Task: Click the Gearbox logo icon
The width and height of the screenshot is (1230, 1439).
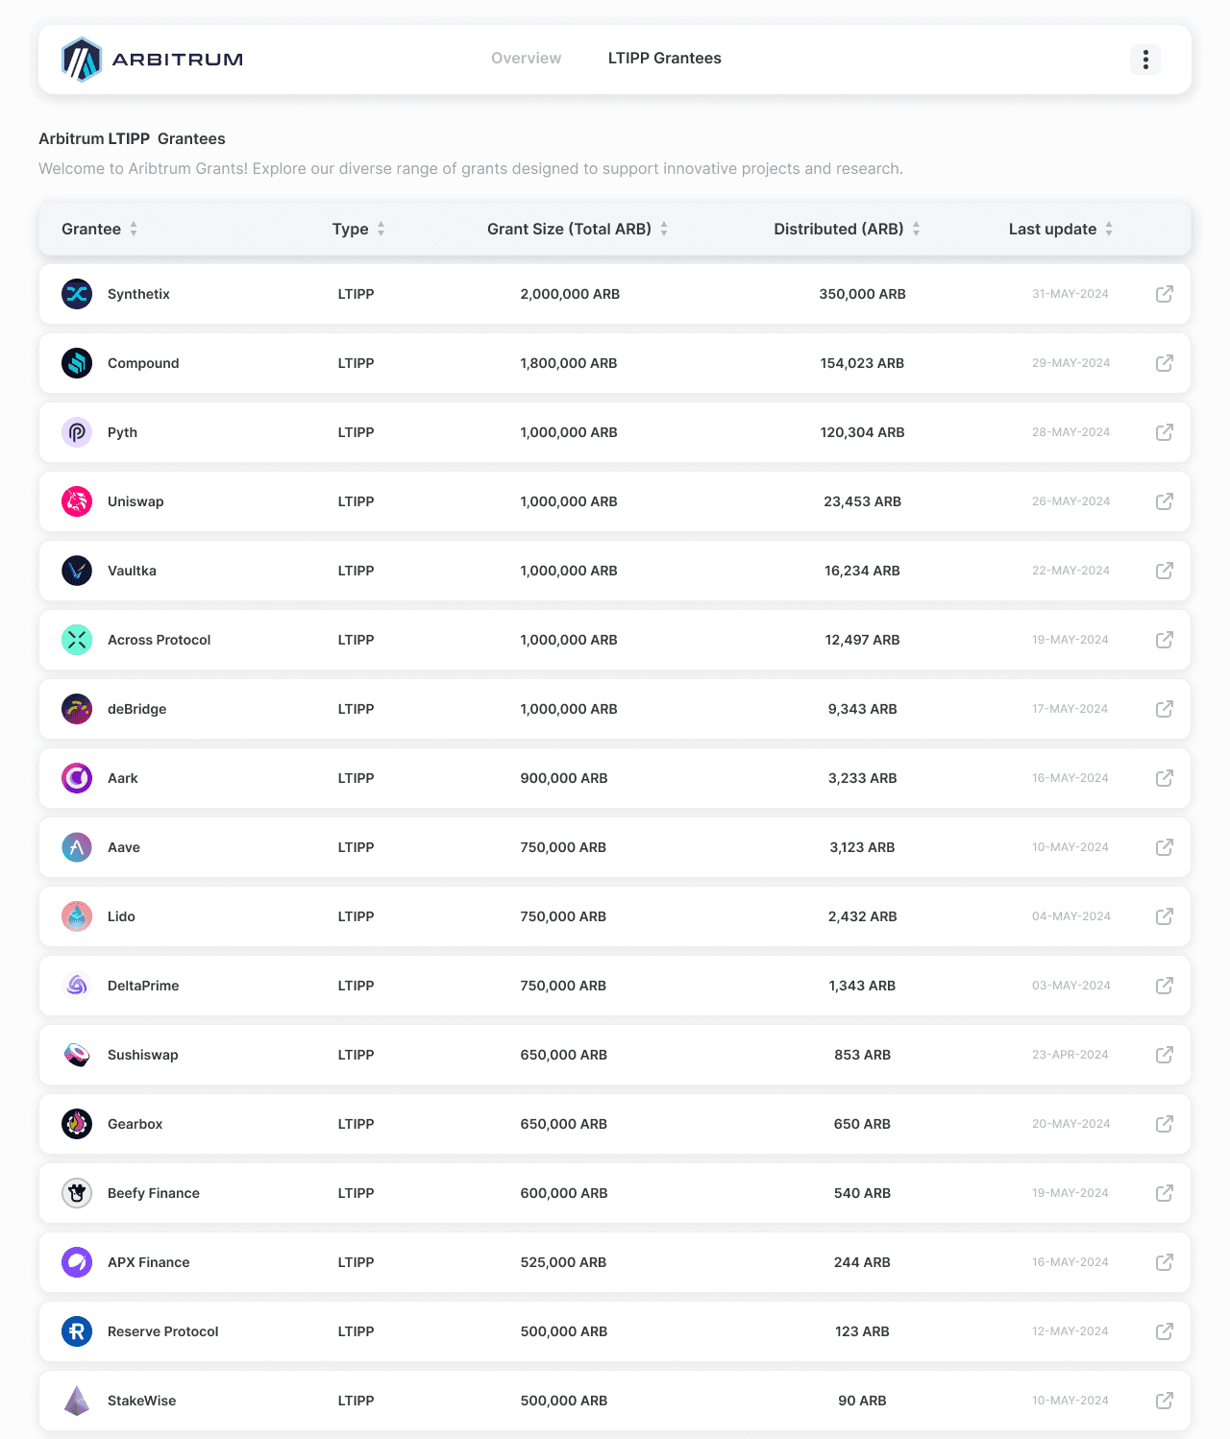Action: point(77,1124)
